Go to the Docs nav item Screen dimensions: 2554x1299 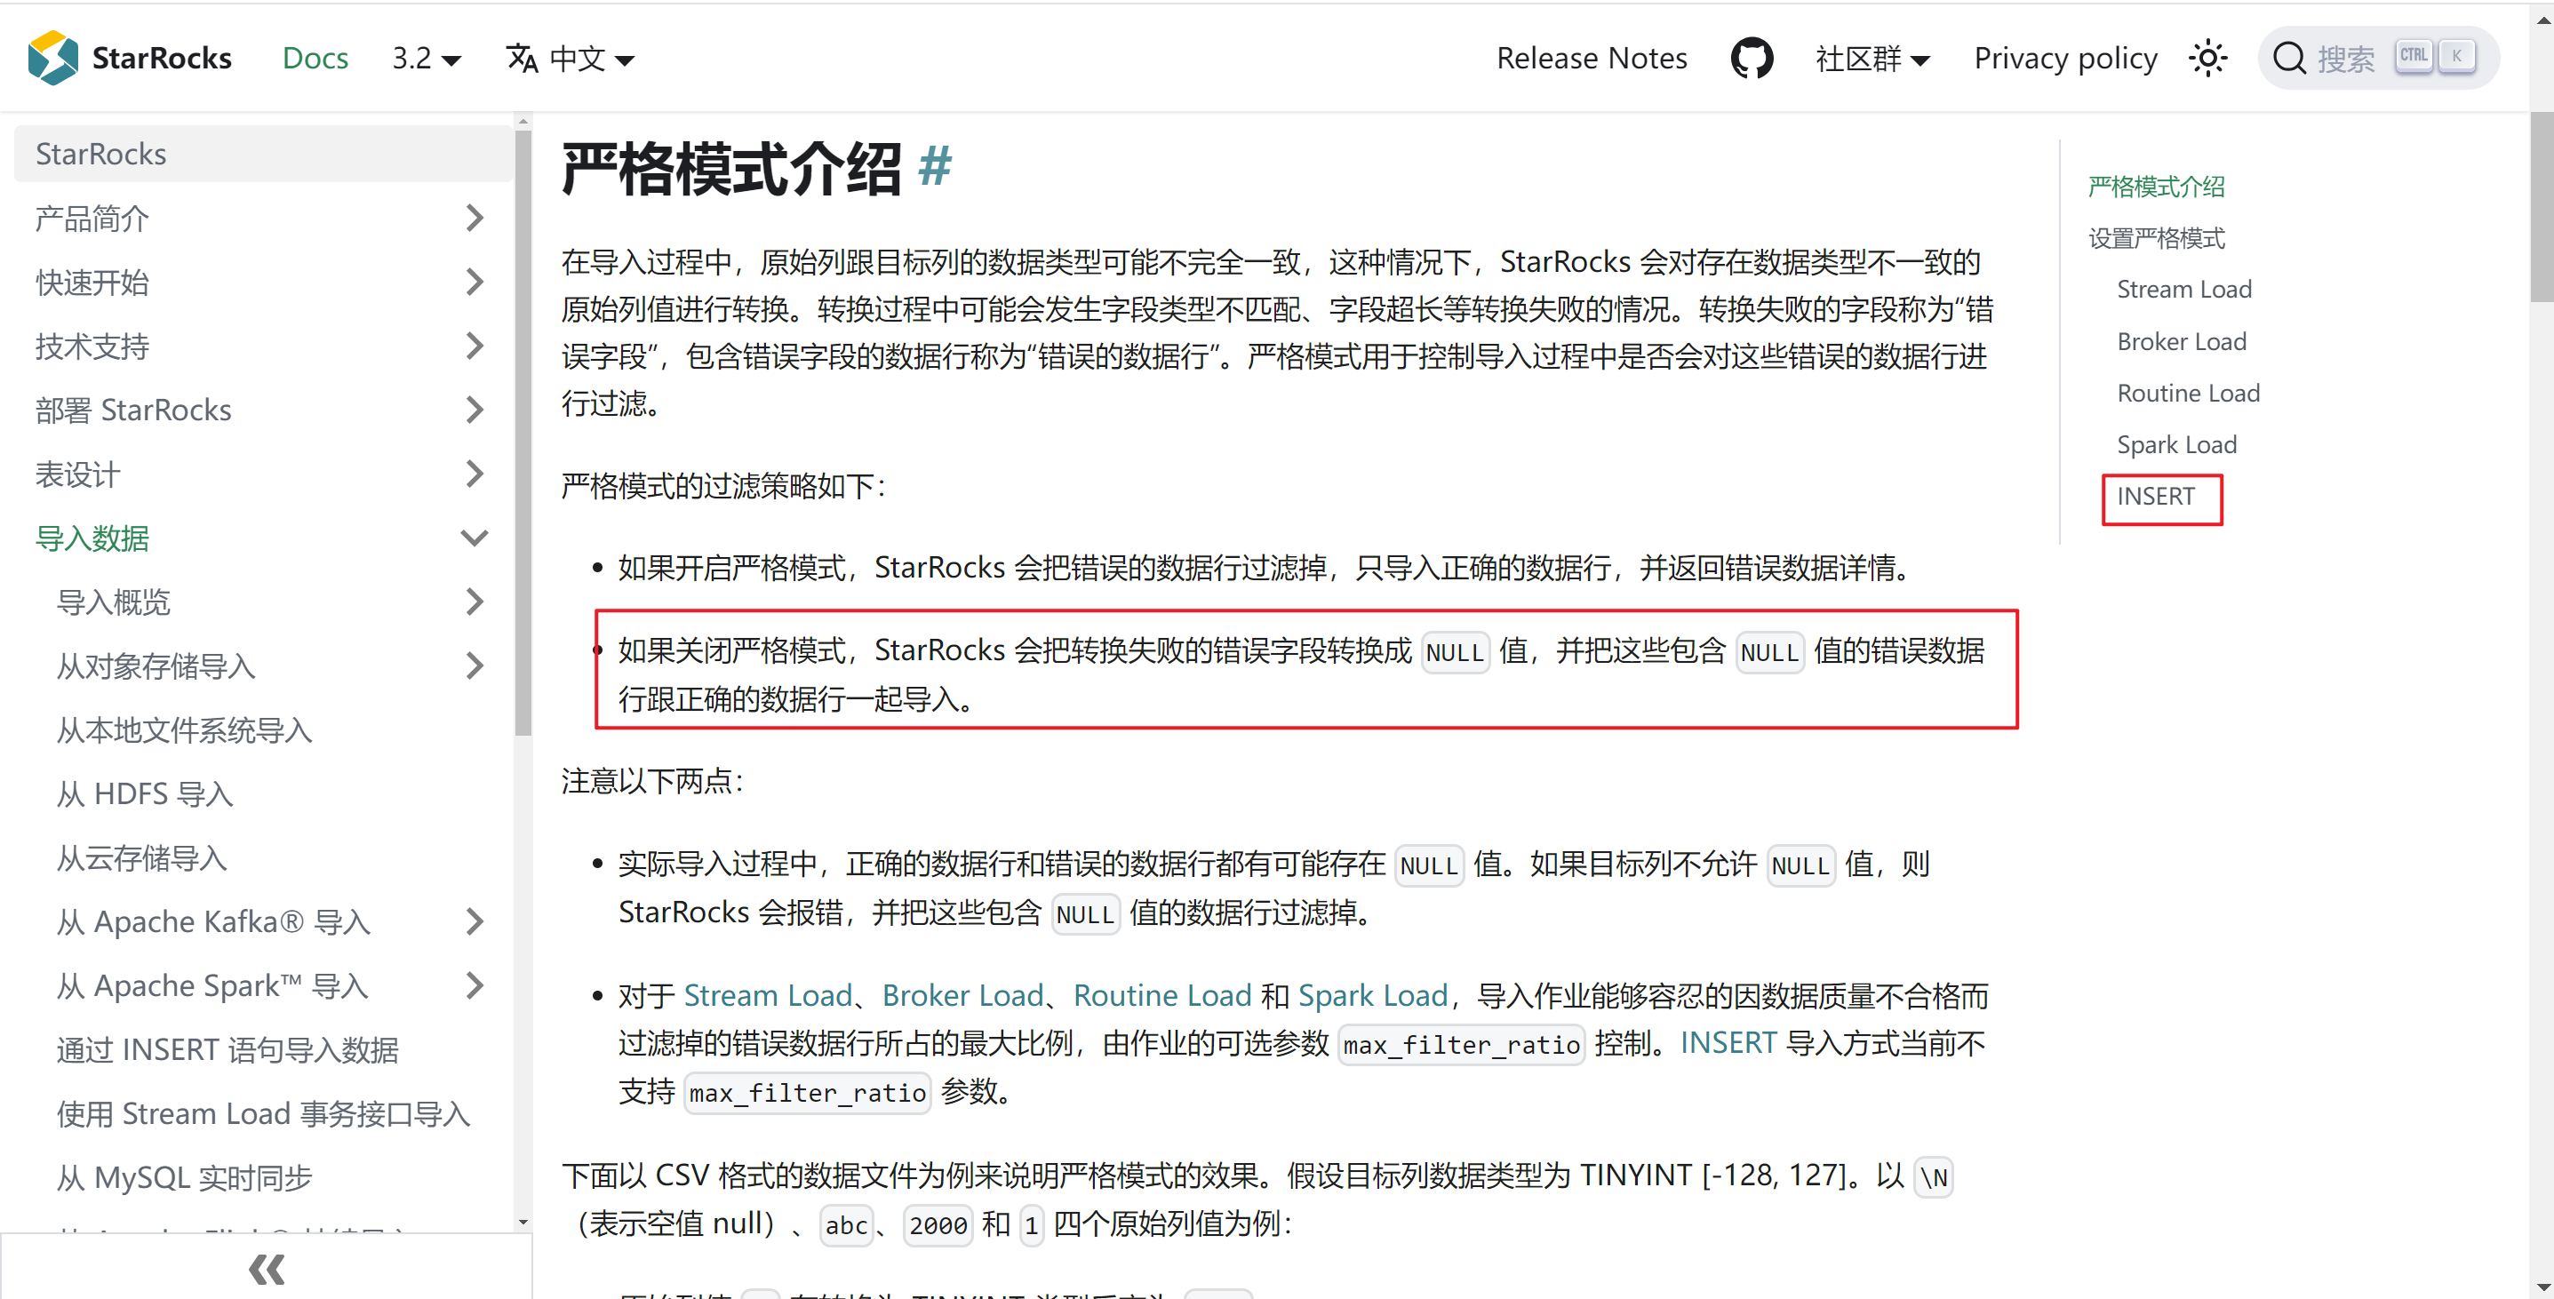(315, 59)
